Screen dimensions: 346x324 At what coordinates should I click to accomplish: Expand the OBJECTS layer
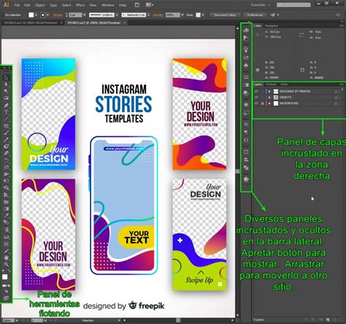pyautogui.click(x=269, y=97)
